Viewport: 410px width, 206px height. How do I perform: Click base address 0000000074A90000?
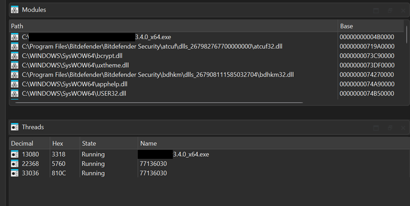(x=367, y=84)
